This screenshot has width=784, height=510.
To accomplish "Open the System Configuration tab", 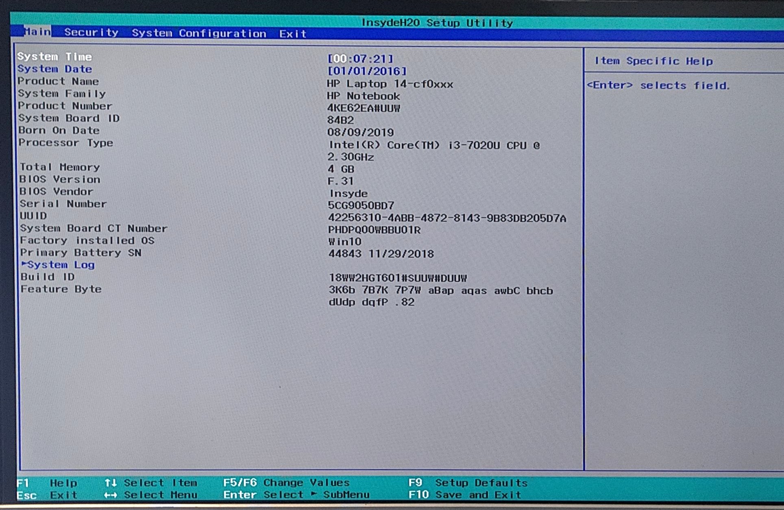I will point(199,33).
